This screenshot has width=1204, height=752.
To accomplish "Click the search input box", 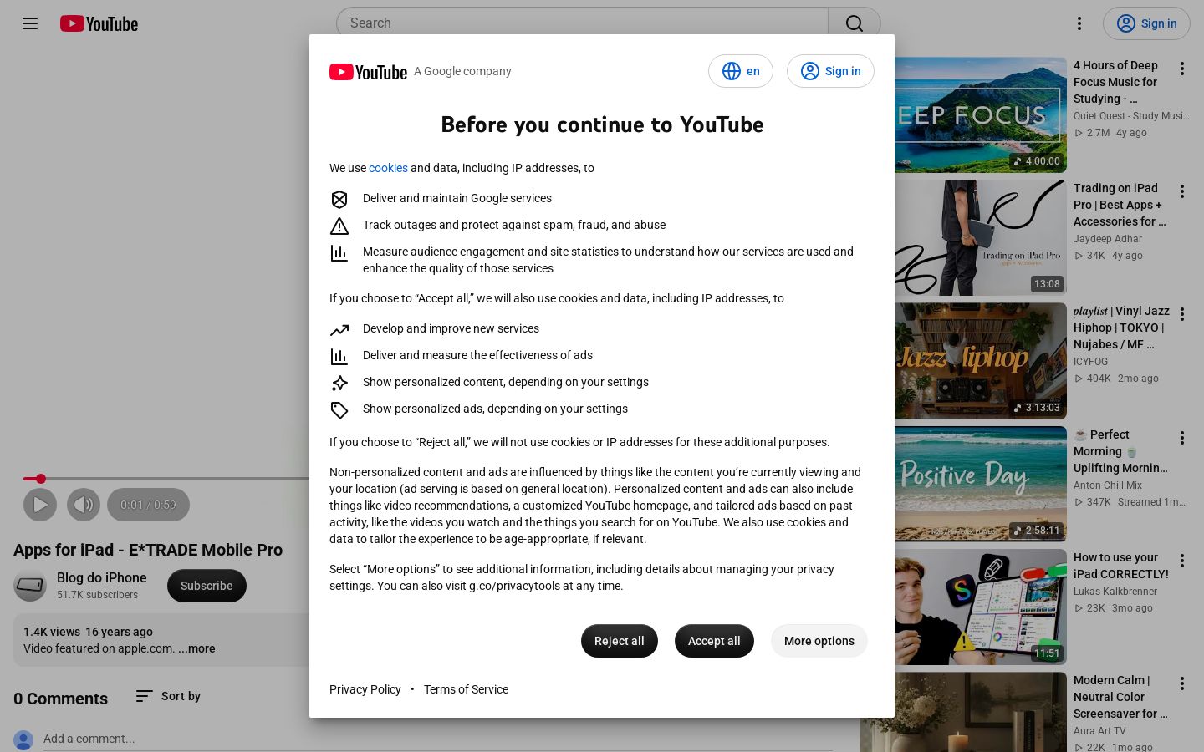I will coord(582,23).
